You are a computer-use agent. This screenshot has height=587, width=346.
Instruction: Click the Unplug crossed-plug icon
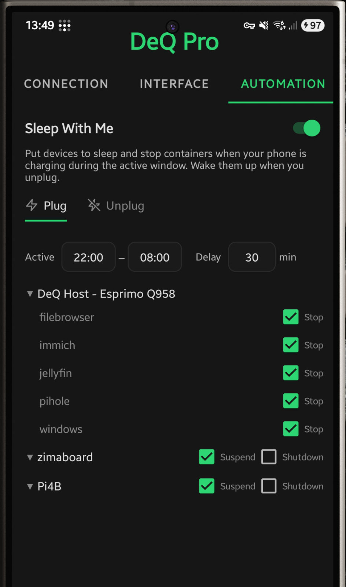tap(93, 206)
